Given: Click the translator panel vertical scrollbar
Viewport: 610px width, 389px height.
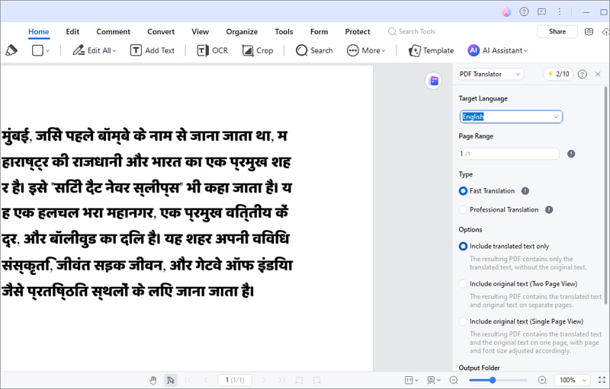Looking at the screenshot, I should click(605, 195).
